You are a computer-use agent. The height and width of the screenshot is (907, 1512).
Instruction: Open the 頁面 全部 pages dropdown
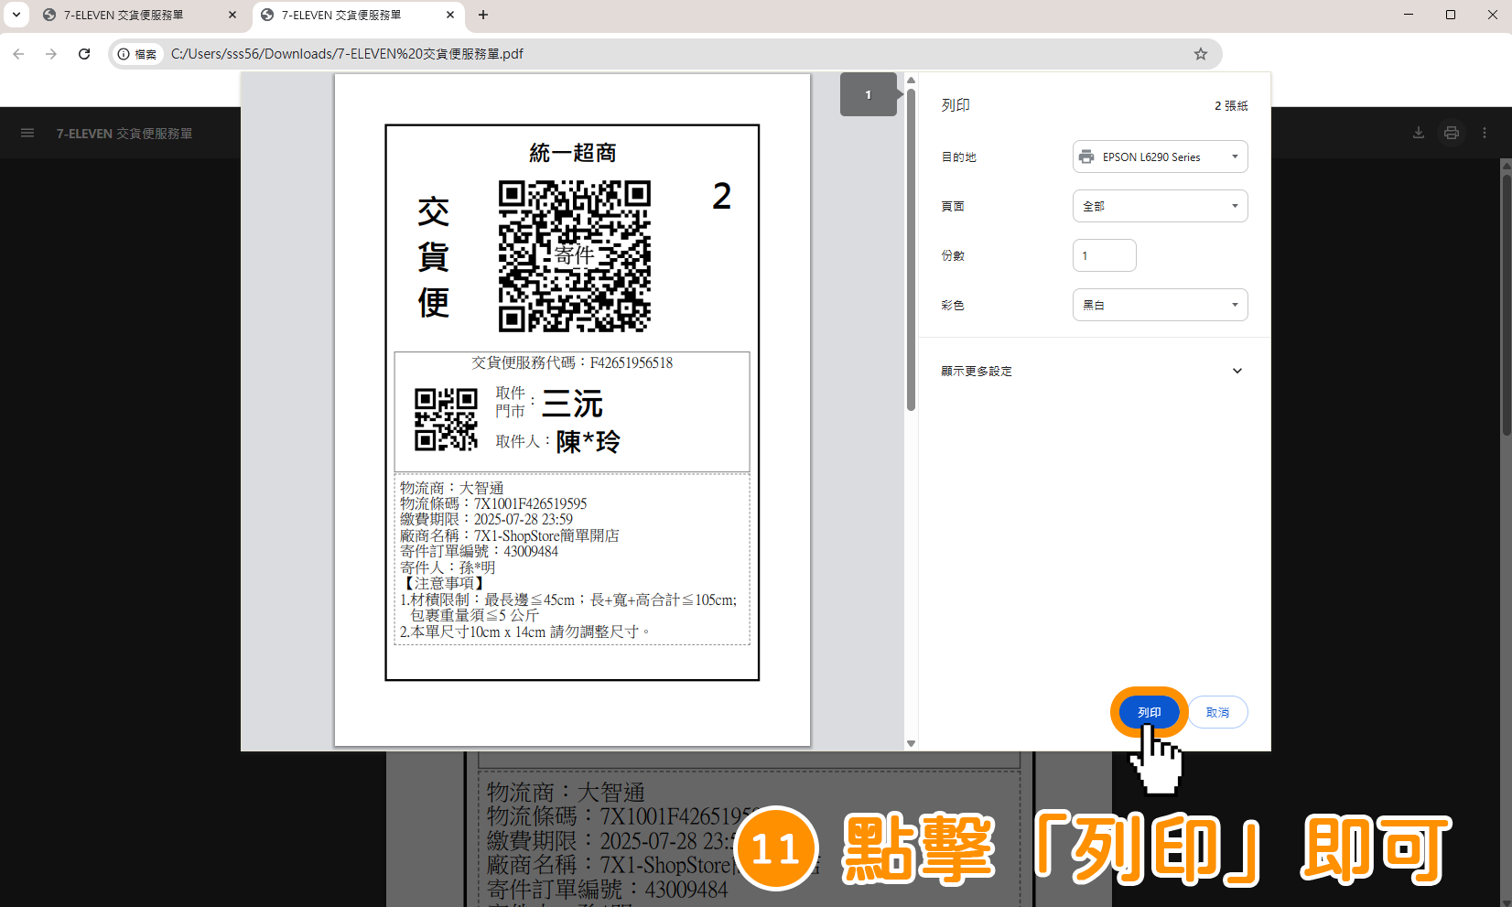[x=1160, y=206]
